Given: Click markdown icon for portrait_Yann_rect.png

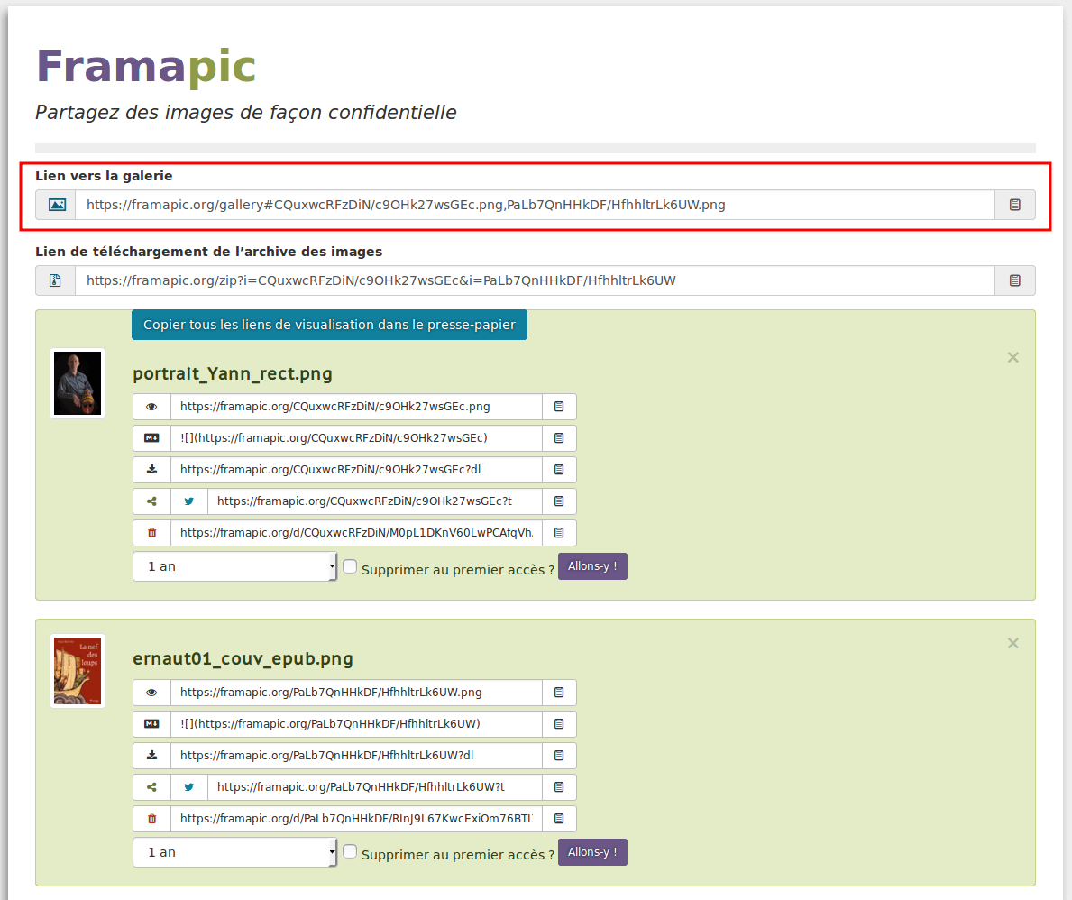Looking at the screenshot, I should coord(151,437).
